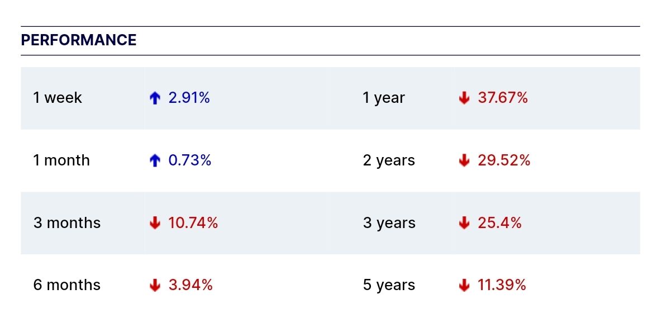Select the 3 months period label
The height and width of the screenshot is (327, 662).
pyautogui.click(x=67, y=223)
